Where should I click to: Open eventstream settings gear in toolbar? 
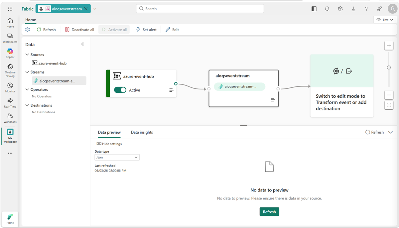(x=28, y=30)
